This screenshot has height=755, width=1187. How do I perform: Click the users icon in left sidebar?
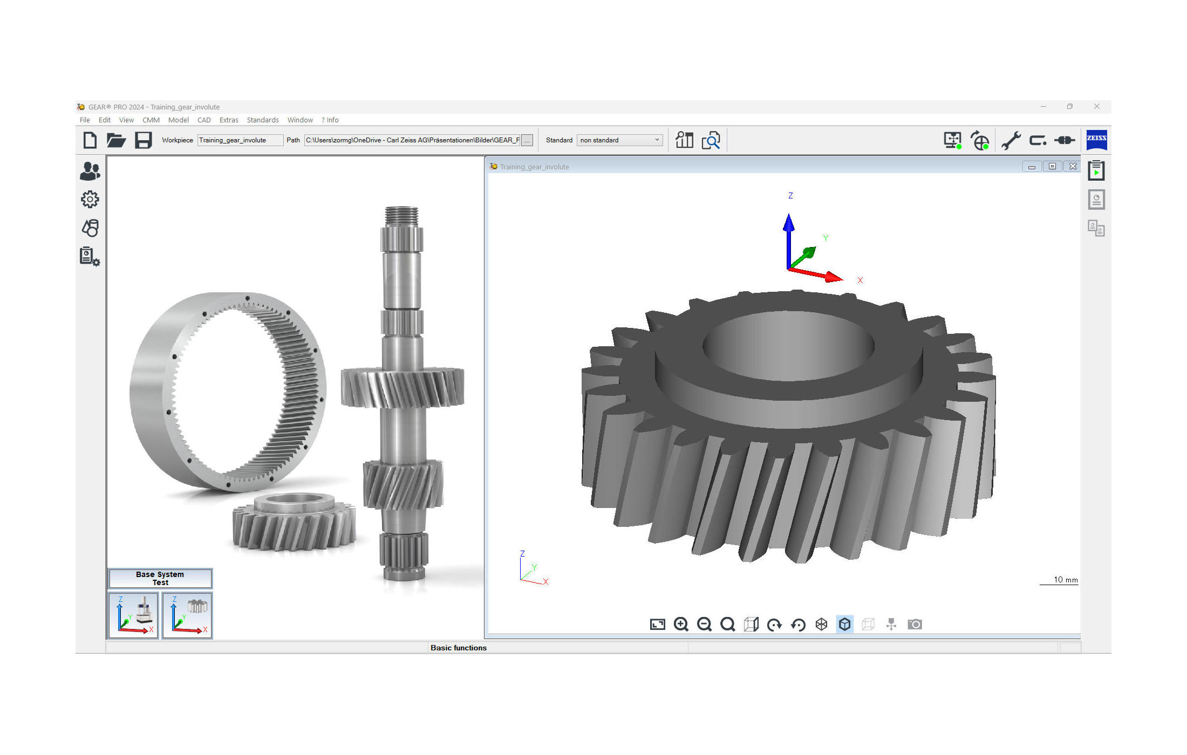tap(90, 171)
